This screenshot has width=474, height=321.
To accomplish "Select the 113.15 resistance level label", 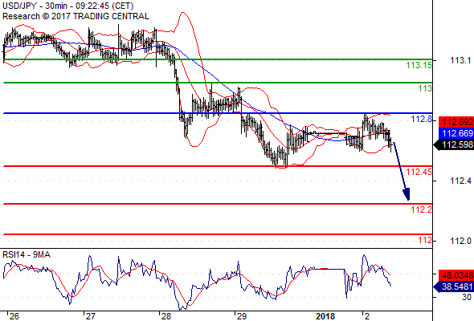I will click(419, 65).
